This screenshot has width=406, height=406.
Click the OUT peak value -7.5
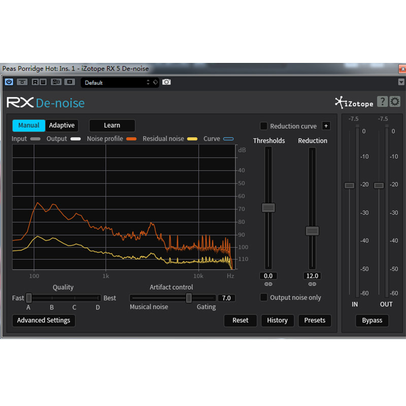pyautogui.click(x=383, y=119)
